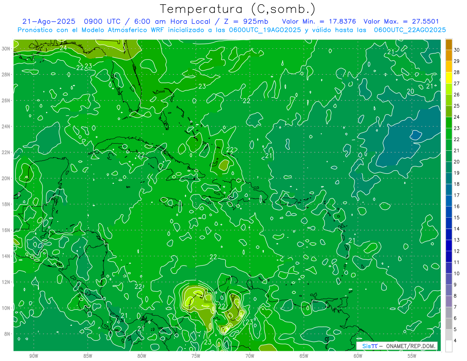Screen dimensions: 467x361
Task: Click the title "Temperatura (C,somb.)"
Action: 238,9
